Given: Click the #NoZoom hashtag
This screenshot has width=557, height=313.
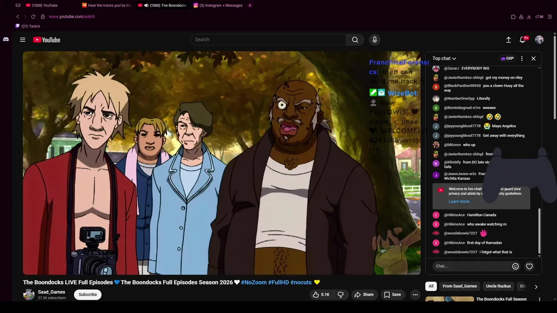Looking at the screenshot, I should tap(254, 282).
